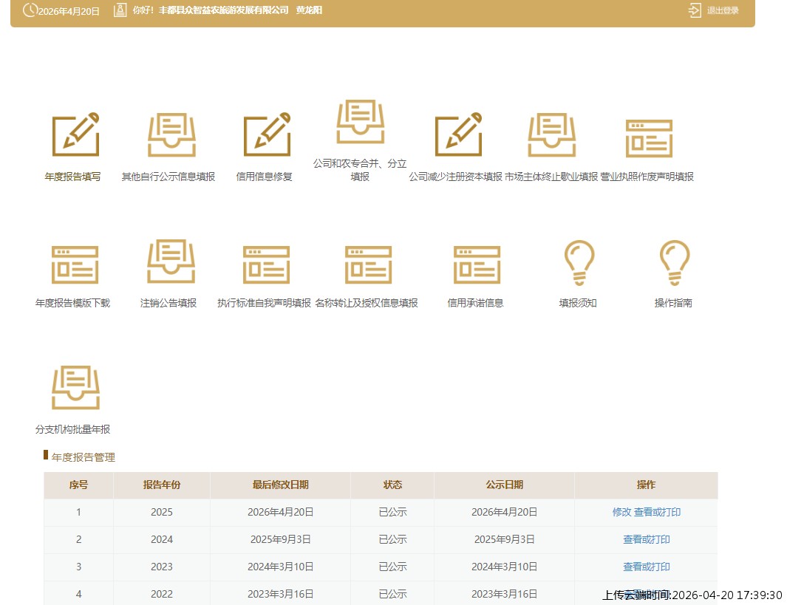Open 查看或打印 for 2023 report
The width and height of the screenshot is (787, 605).
646,567
